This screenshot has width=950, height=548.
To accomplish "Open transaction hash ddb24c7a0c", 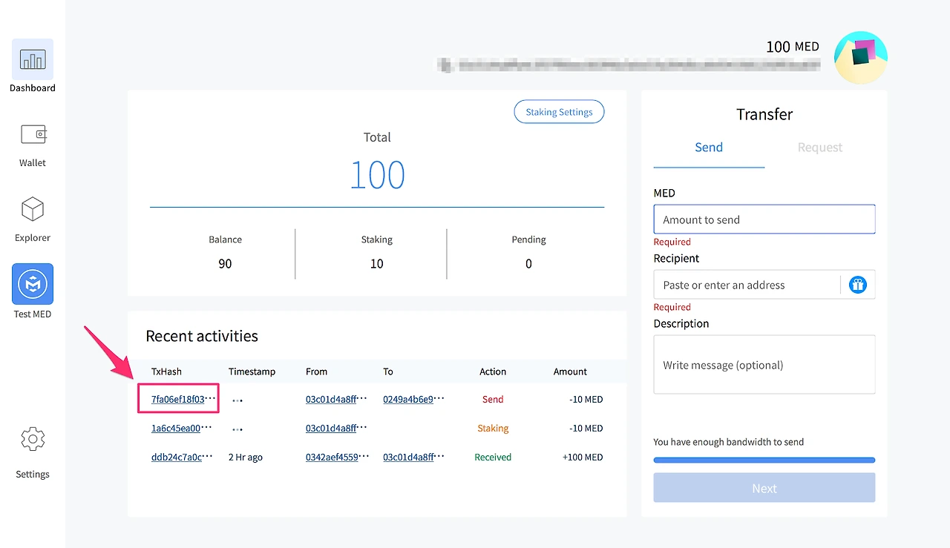I will pyautogui.click(x=182, y=457).
